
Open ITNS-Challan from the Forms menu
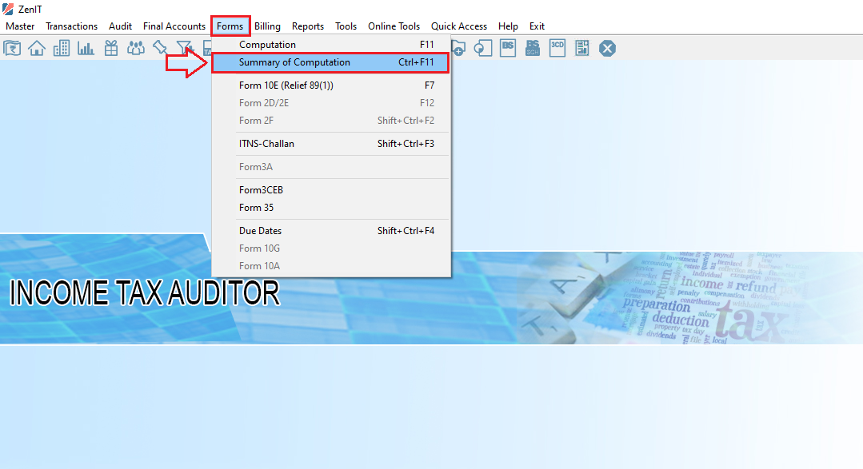tap(331, 144)
